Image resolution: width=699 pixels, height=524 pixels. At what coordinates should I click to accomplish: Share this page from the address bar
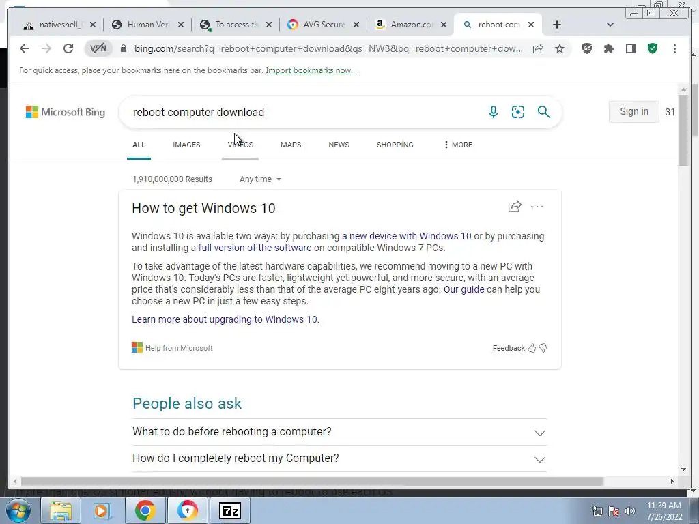(538, 48)
